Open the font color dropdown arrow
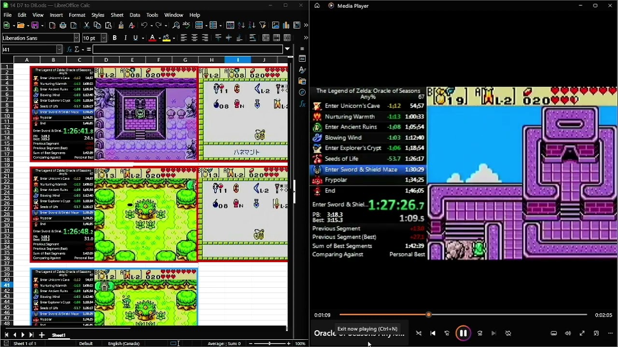This screenshot has height=347, width=618. [x=159, y=38]
